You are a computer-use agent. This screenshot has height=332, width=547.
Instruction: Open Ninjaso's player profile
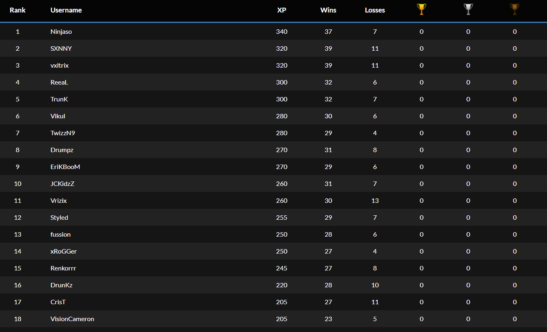point(61,31)
